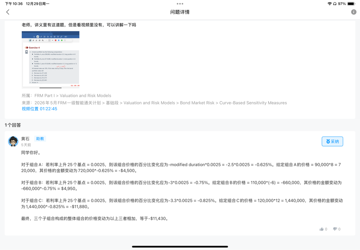Tap the 问题详情 page title
This screenshot has height=250, width=360.
[180, 12]
